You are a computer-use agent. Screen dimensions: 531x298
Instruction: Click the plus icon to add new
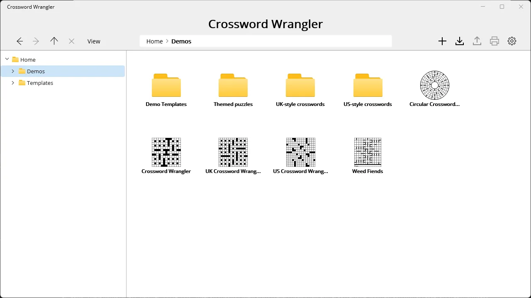coord(442,41)
